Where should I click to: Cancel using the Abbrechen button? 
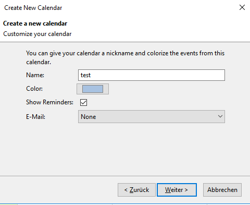(222, 190)
